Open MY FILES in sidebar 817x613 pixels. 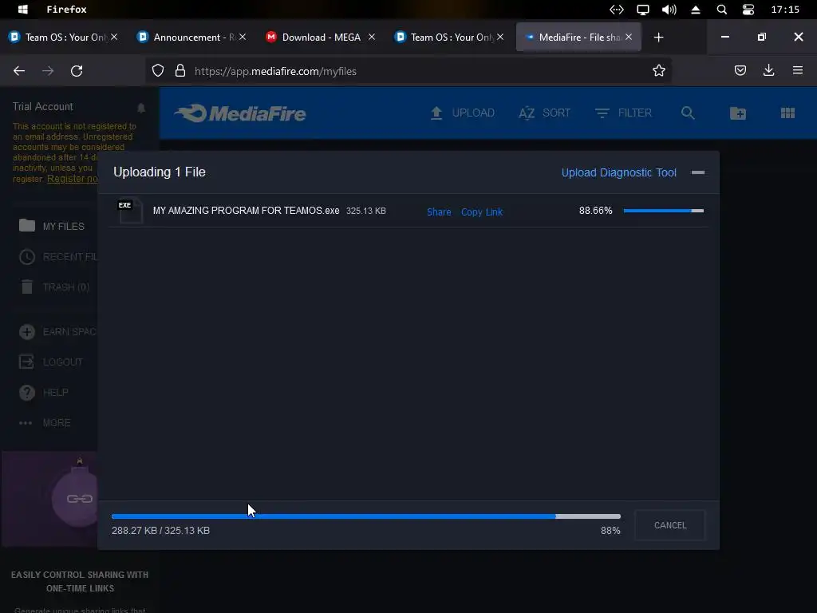point(52,226)
